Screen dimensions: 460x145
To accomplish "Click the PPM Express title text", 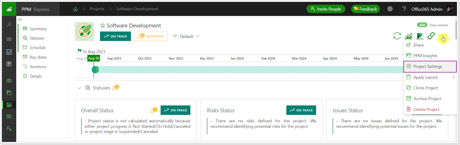I will (35, 9).
